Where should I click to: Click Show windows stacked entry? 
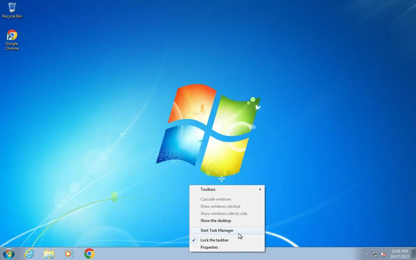coord(227,206)
